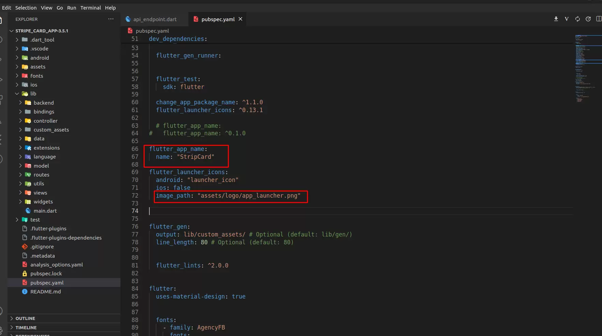The image size is (602, 336).
Task: Select the pubspec.yaml editor tab
Action: click(218, 19)
